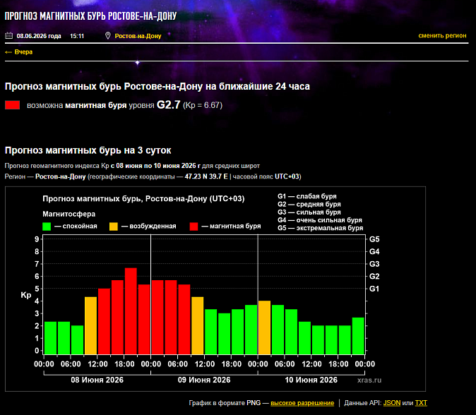
Task: Click the yellow bar before 12:00 on June 8
Action: pyautogui.click(x=91, y=326)
